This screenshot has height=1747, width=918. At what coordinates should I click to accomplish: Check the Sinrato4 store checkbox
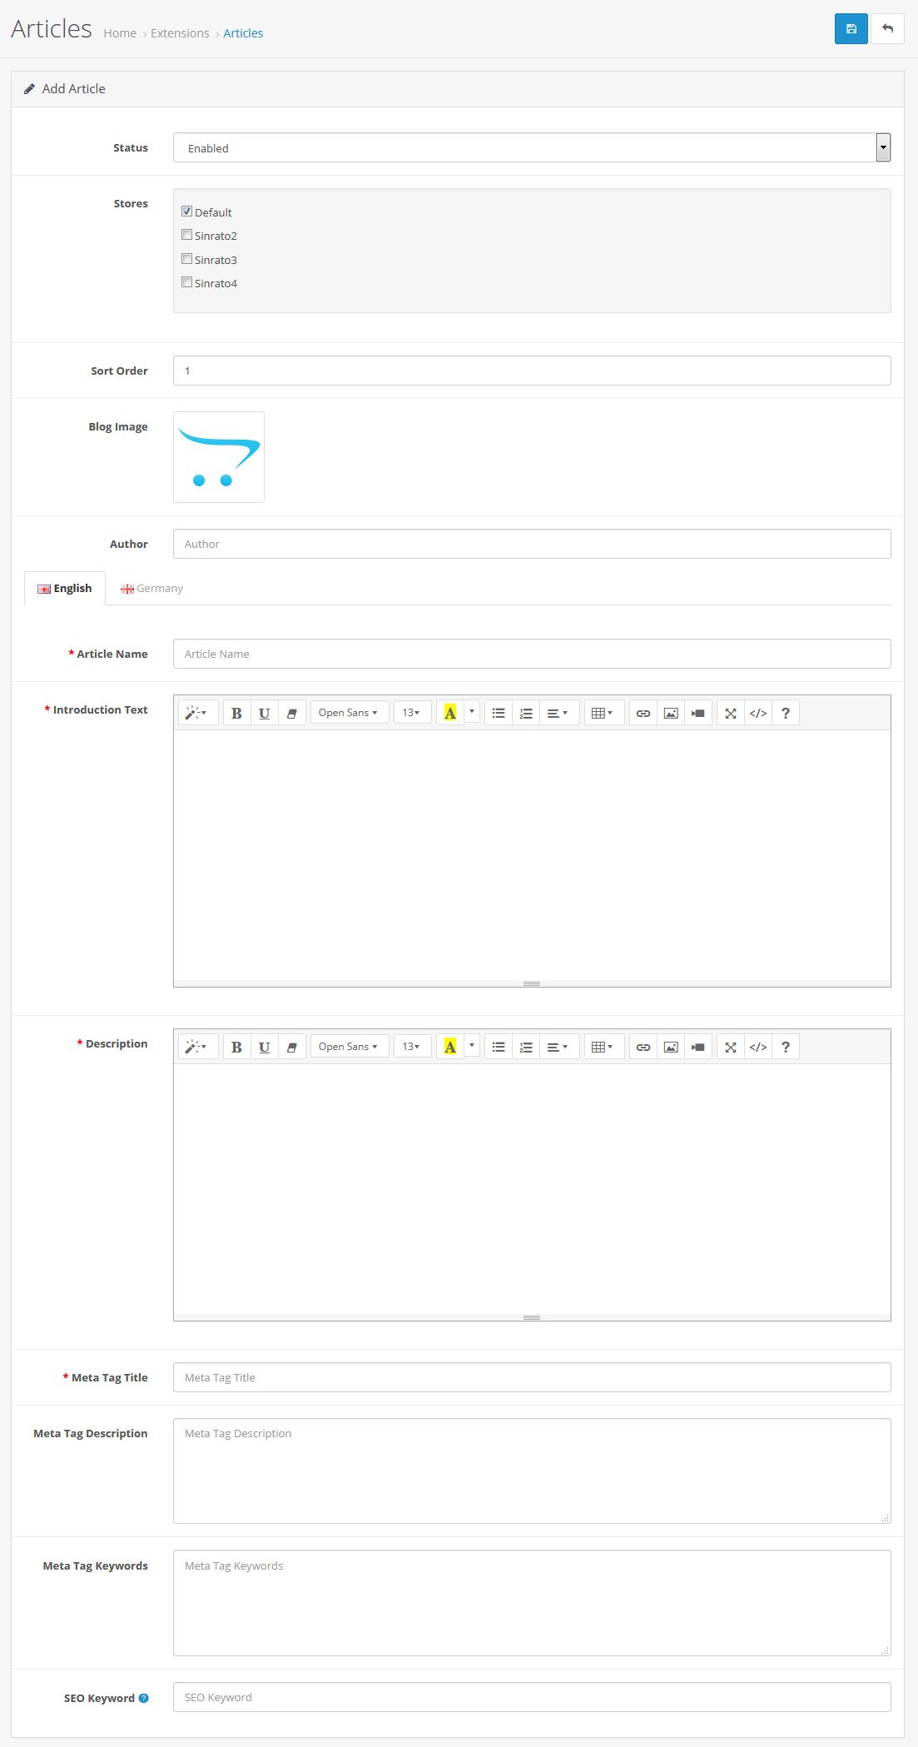[187, 282]
